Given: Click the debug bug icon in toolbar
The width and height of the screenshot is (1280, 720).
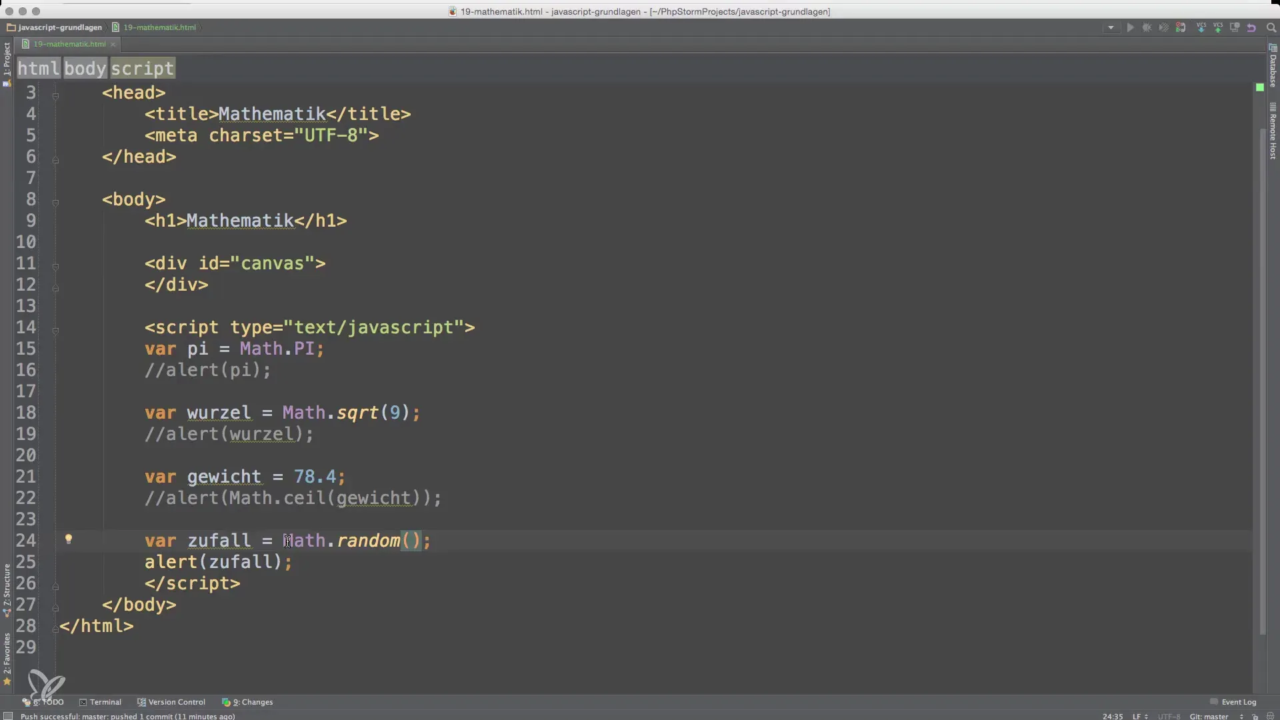Looking at the screenshot, I should [1147, 27].
